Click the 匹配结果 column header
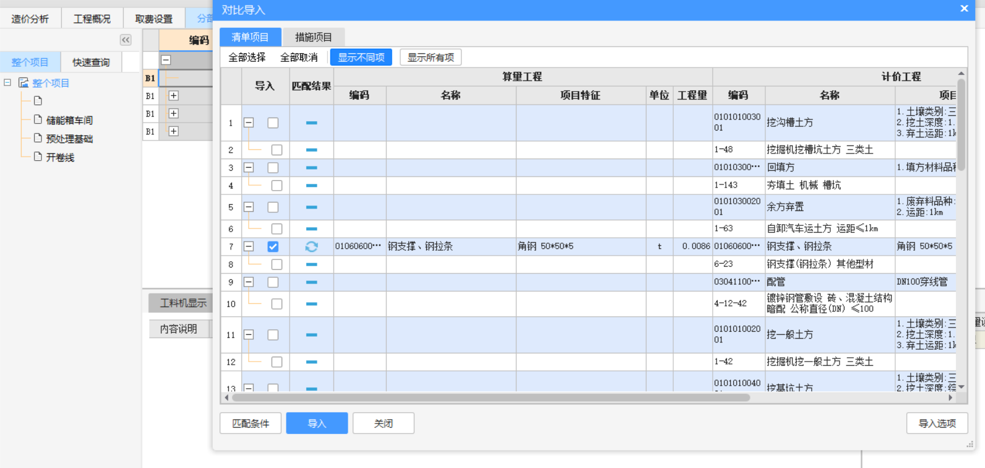This screenshot has width=985, height=468. 311,86
